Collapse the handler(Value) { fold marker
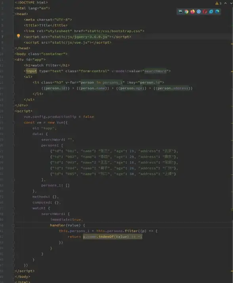 (13, 225)
